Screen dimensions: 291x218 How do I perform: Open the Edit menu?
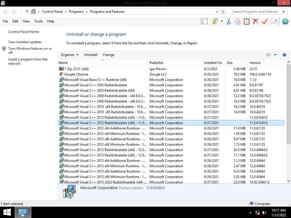click(x=15, y=21)
